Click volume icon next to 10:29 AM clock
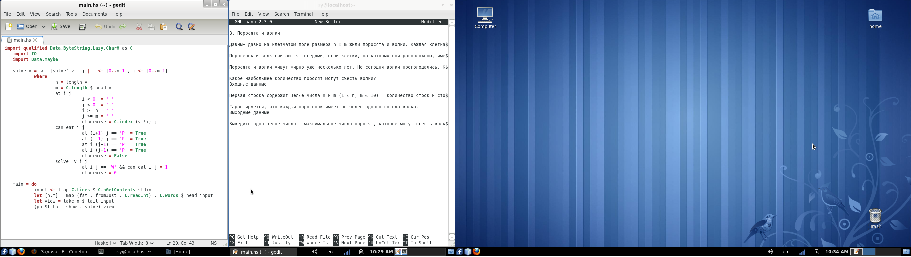 314,252
